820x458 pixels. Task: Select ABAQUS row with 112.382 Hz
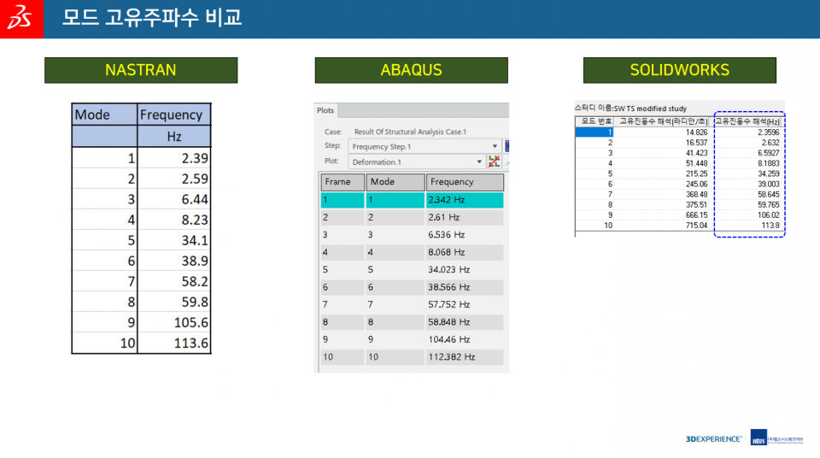pyautogui.click(x=412, y=357)
